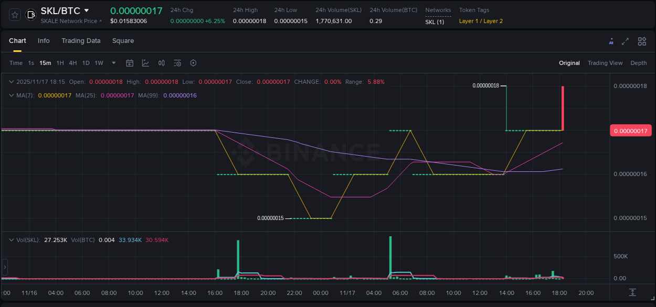Viewport: 656px width, 307px height.
Task: Launch the AI assistant icon above the chart
Action: coord(611,41)
